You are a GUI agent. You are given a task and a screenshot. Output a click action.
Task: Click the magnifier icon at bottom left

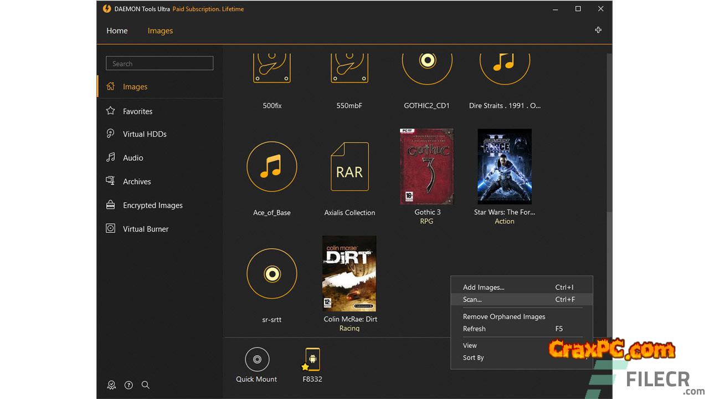click(x=146, y=385)
